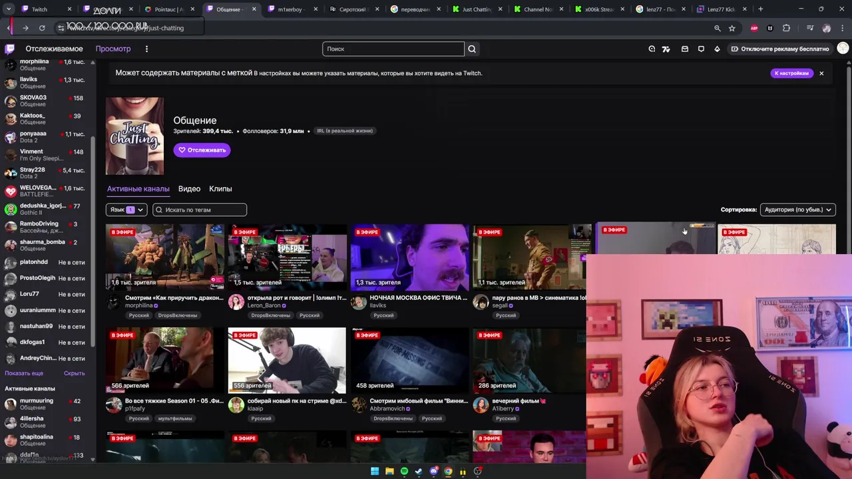Click мультфильмы tag under p1fpafy stream

pos(175,418)
